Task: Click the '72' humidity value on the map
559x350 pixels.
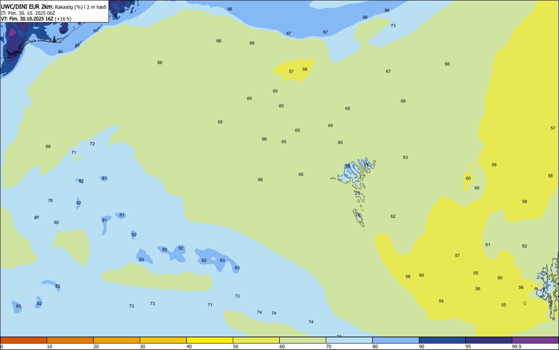Action: (92, 144)
